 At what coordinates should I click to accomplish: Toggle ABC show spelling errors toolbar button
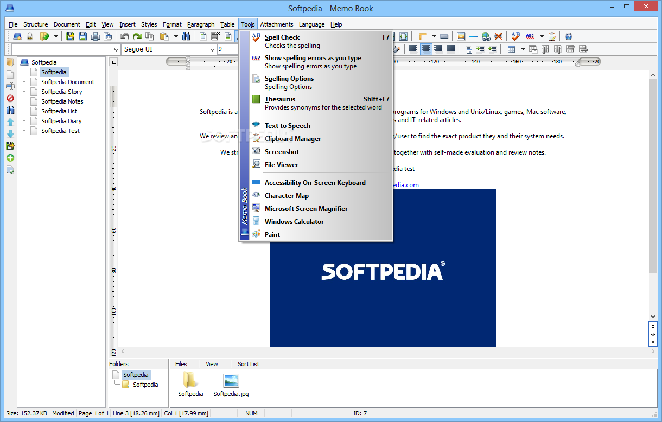click(x=530, y=36)
